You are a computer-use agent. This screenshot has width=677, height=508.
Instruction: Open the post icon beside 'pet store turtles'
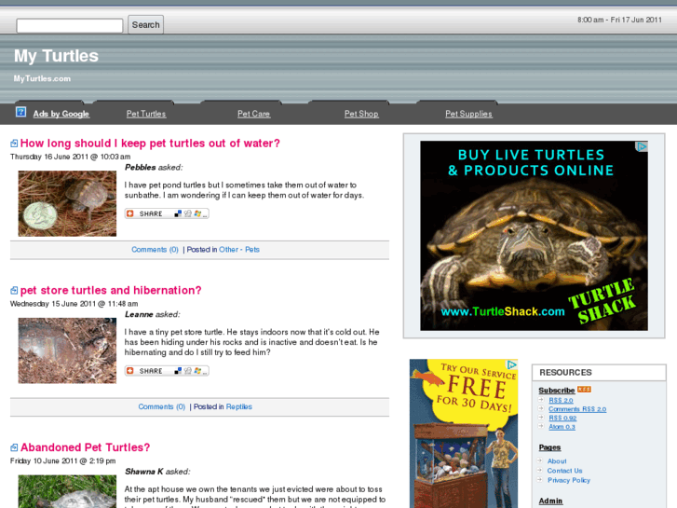14,291
